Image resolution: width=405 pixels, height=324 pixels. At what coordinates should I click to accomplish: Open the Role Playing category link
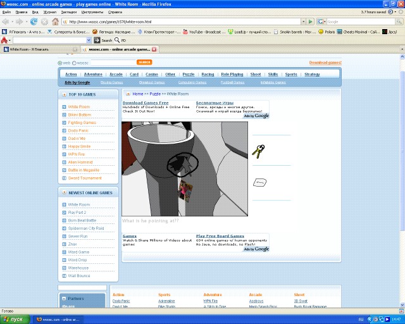pyautogui.click(x=232, y=75)
